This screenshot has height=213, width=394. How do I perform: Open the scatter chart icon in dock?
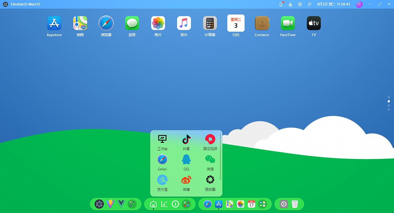(x=164, y=204)
